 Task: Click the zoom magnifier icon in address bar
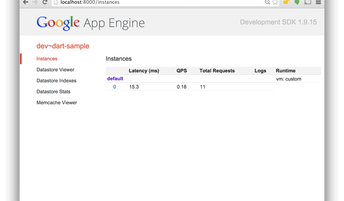[267, 2]
